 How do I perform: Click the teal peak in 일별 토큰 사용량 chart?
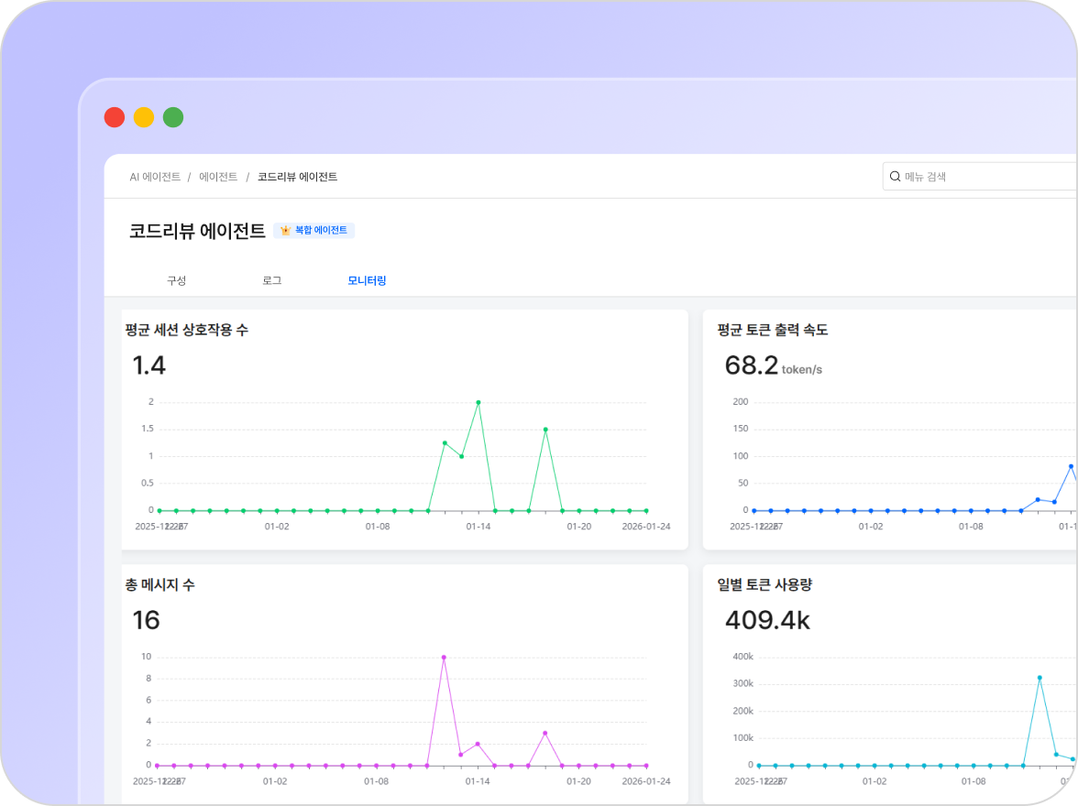1039,678
